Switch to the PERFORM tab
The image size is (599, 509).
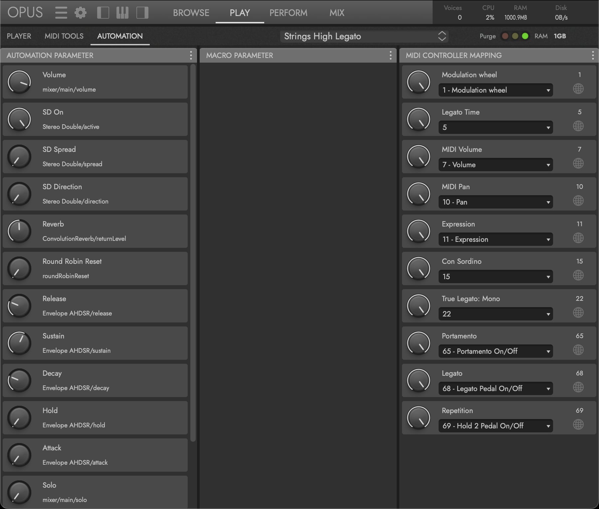tap(289, 13)
